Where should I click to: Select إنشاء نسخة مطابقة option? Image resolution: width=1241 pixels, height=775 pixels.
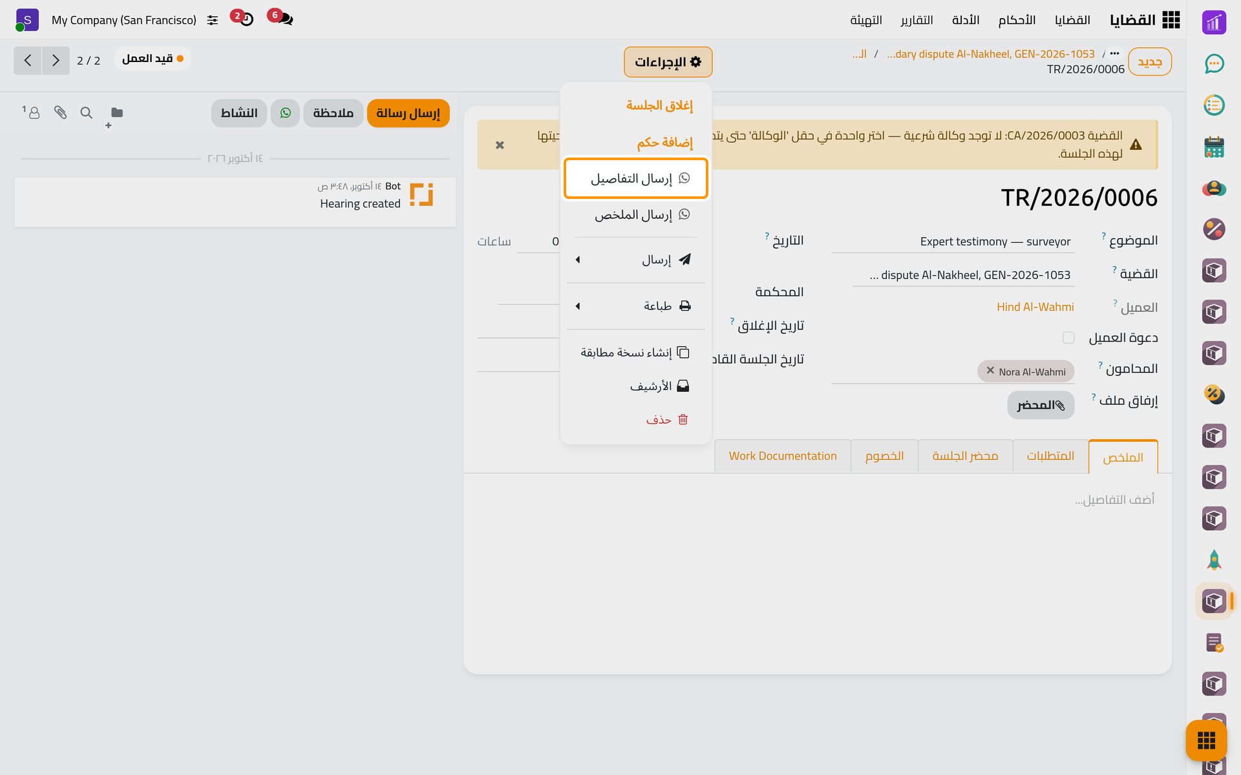[636, 353]
